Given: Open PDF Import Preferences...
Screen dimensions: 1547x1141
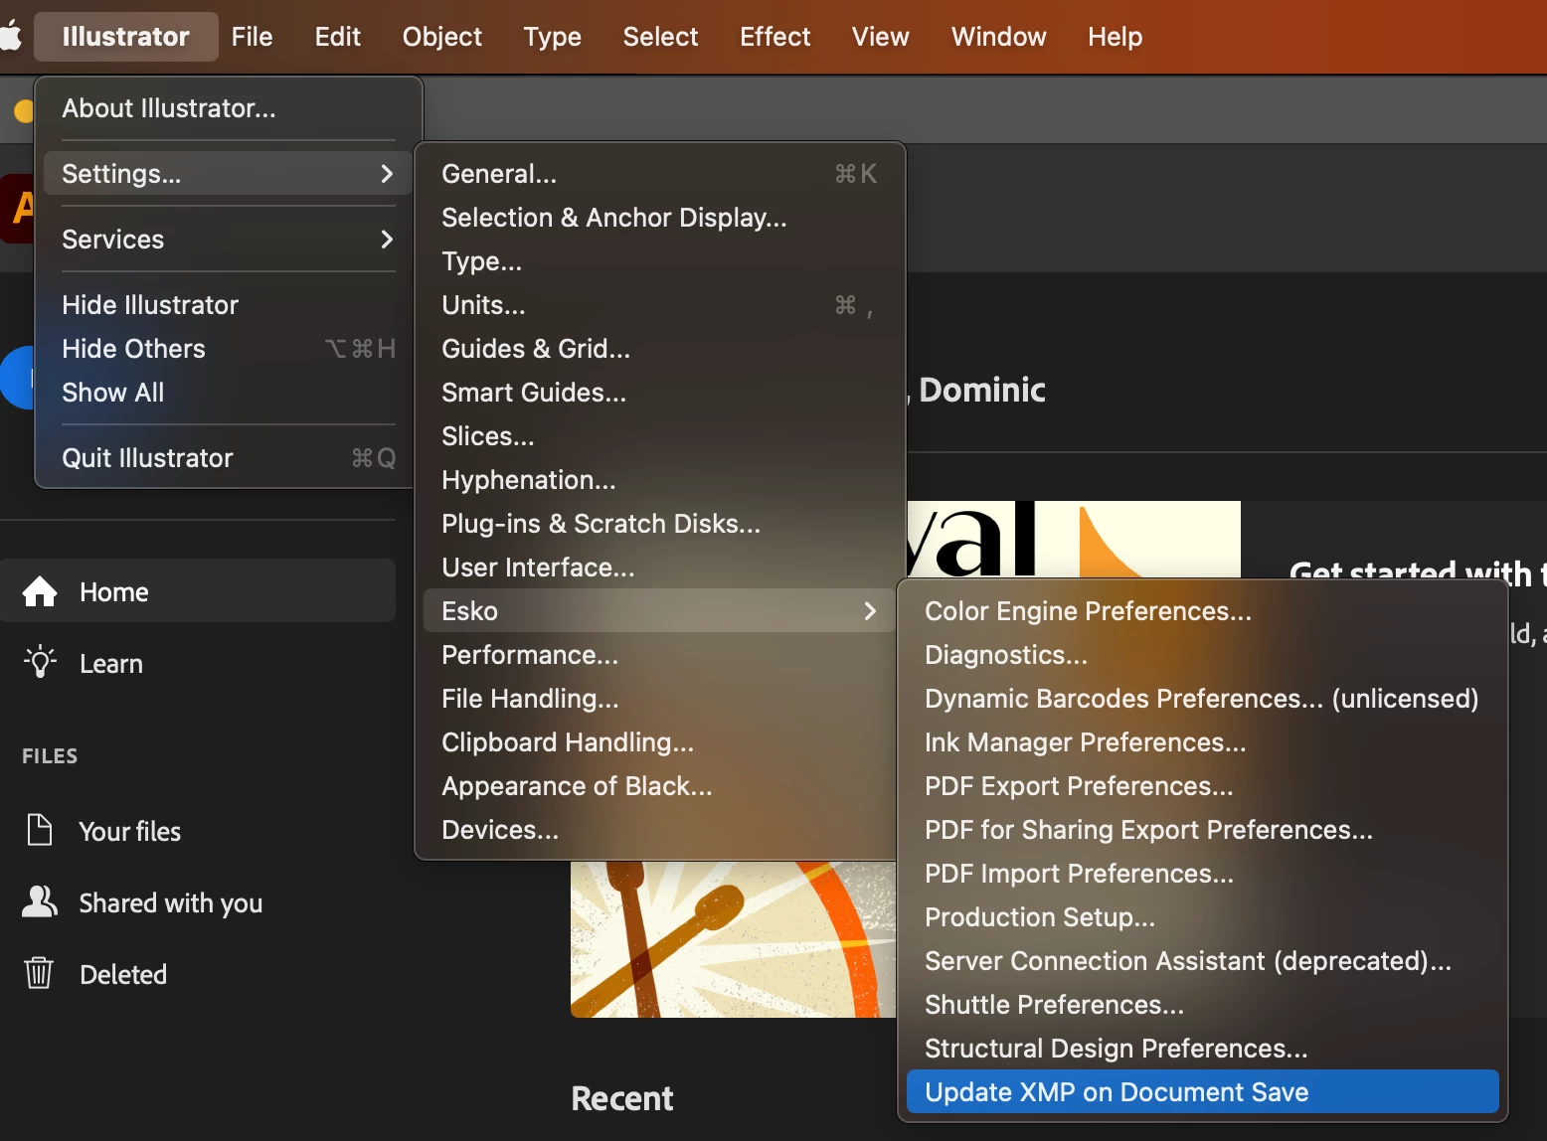Looking at the screenshot, I should 1203,874.
